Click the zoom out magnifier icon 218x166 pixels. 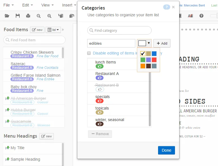point(39,16)
